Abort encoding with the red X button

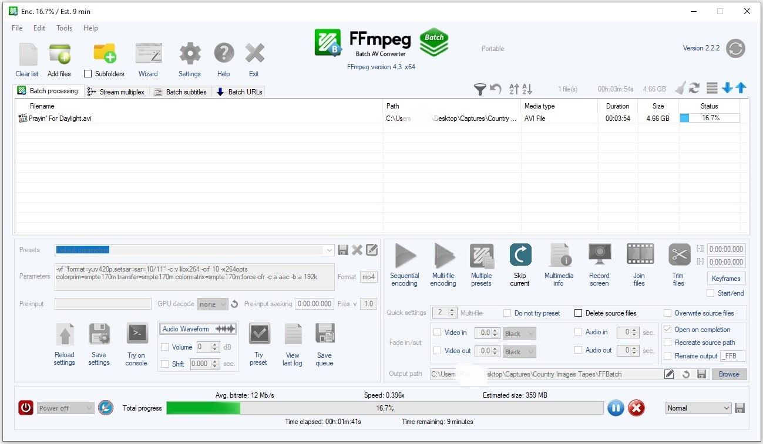[x=636, y=408]
